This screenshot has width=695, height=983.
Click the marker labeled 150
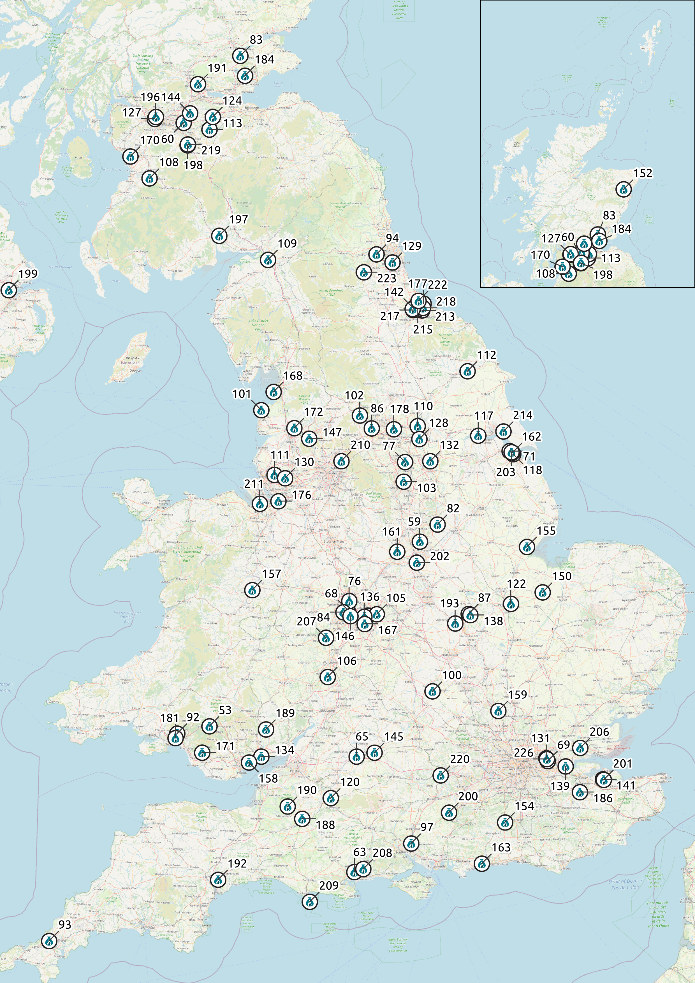point(543,592)
